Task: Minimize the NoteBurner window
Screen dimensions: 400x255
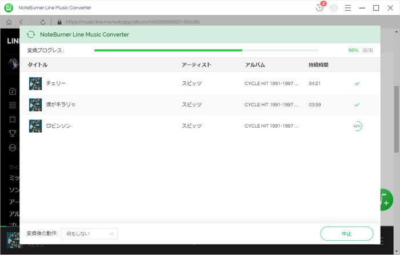Action: click(x=362, y=8)
